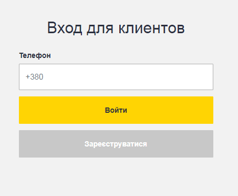Viewport: 238px width, 196px height.
Task: Submit the form using Войти
Action: pos(116,110)
